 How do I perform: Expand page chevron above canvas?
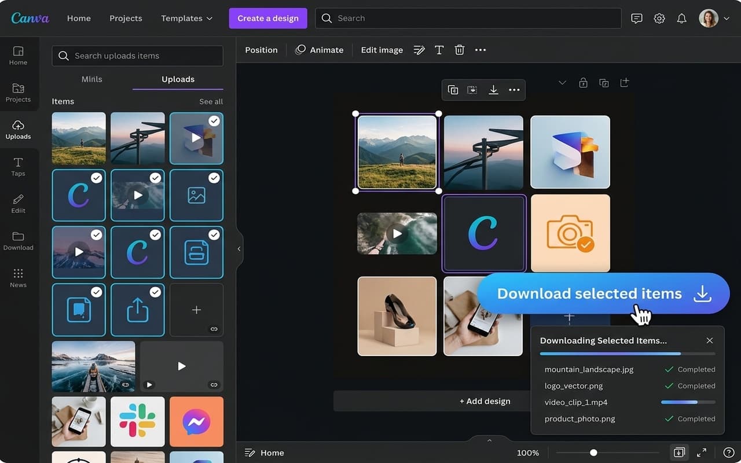point(562,83)
